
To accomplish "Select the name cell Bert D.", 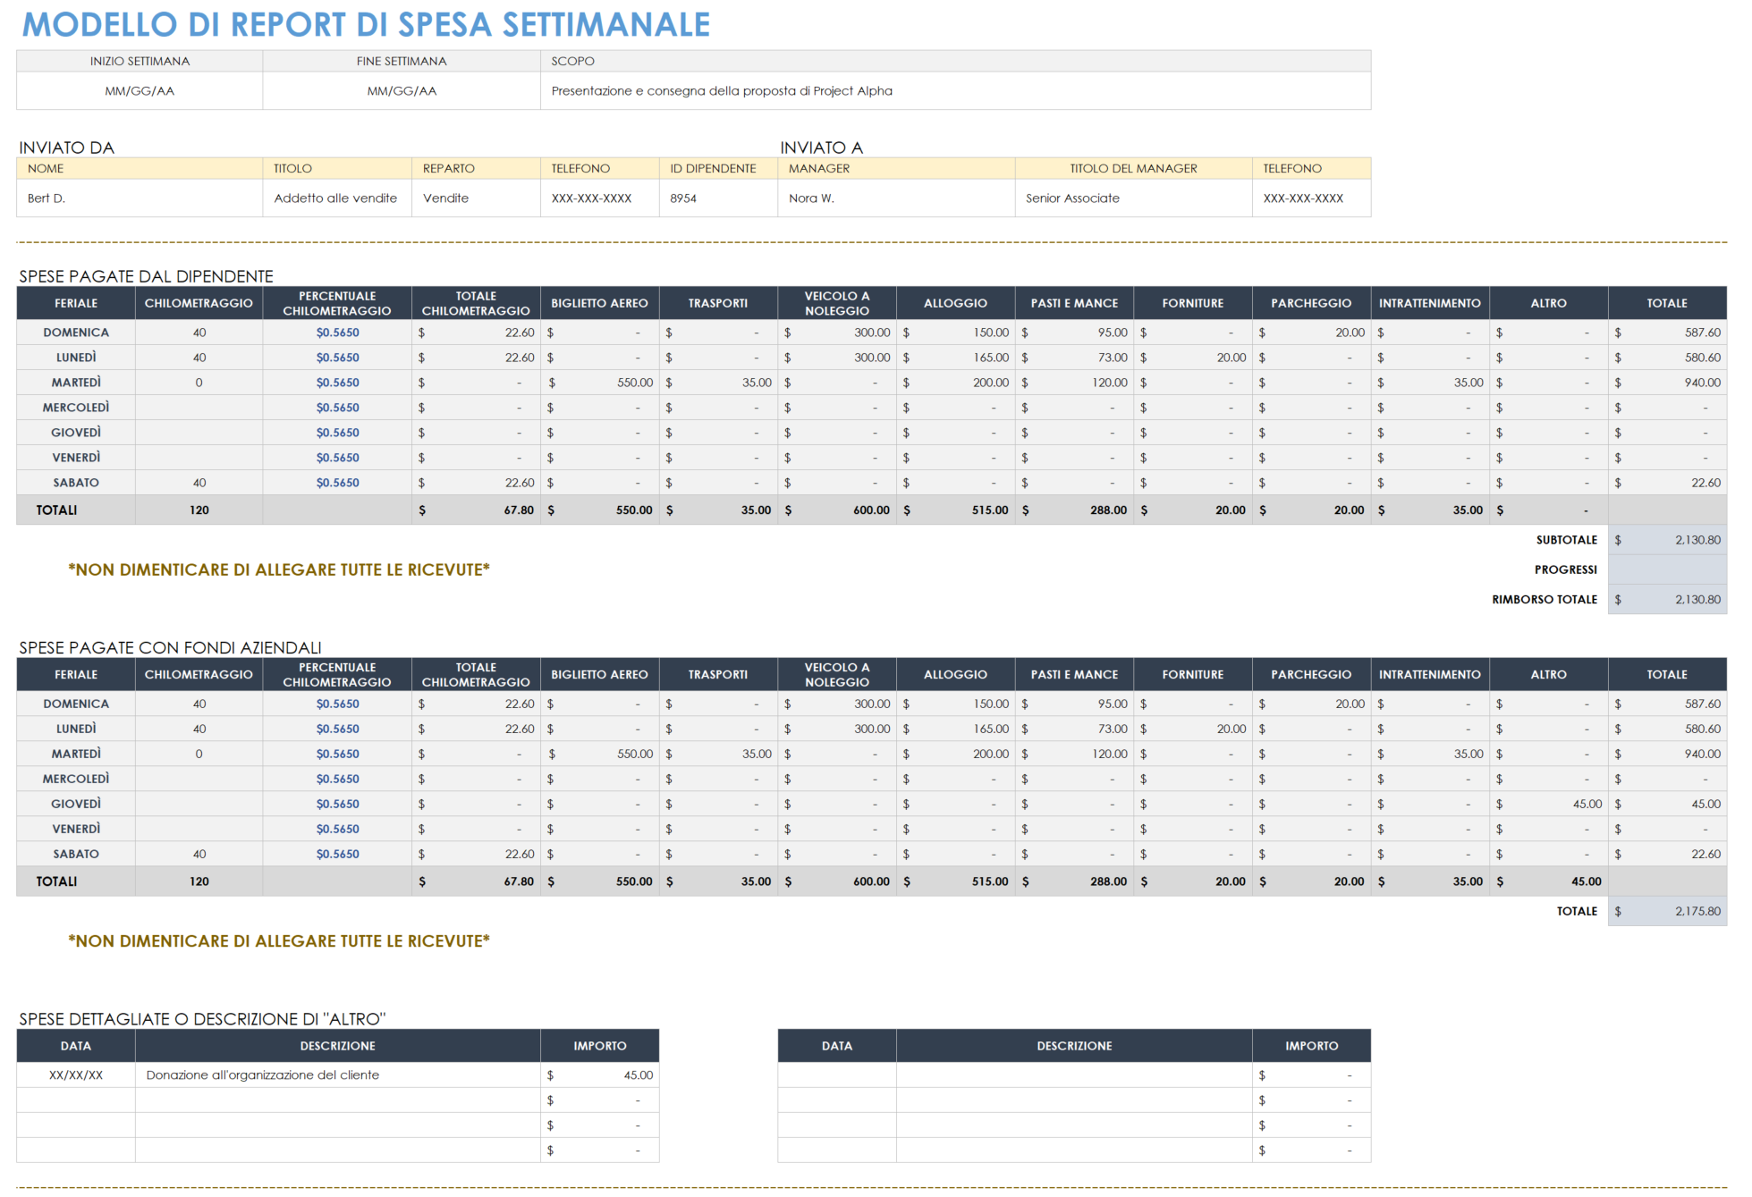I will (140, 198).
